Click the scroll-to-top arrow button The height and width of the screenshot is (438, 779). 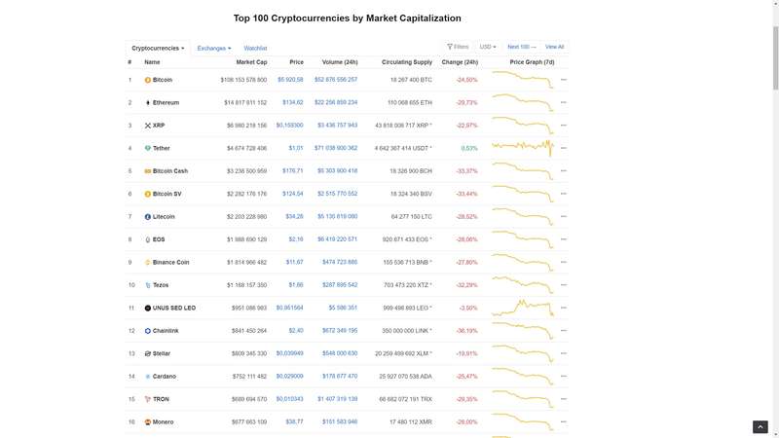[x=760, y=426]
